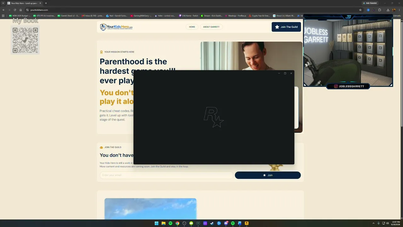Show hidden system tray icons
The width and height of the screenshot is (403, 227).
(373, 223)
